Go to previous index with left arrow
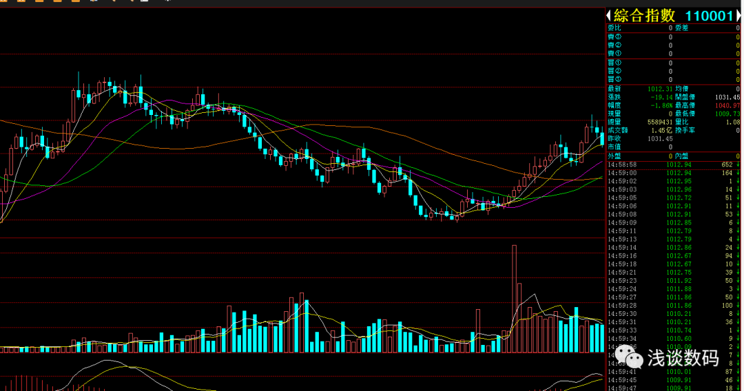The width and height of the screenshot is (744, 391). click(609, 16)
